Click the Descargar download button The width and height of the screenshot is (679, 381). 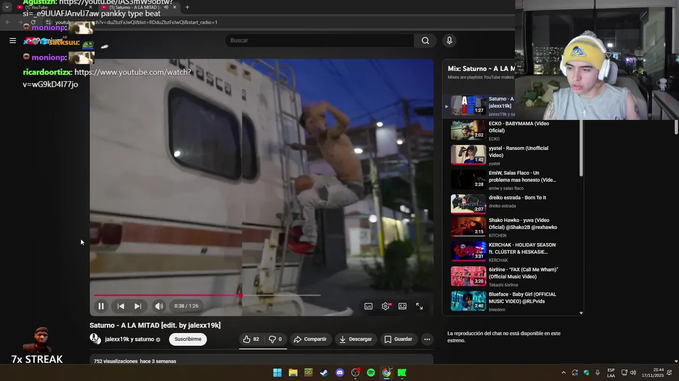356,339
